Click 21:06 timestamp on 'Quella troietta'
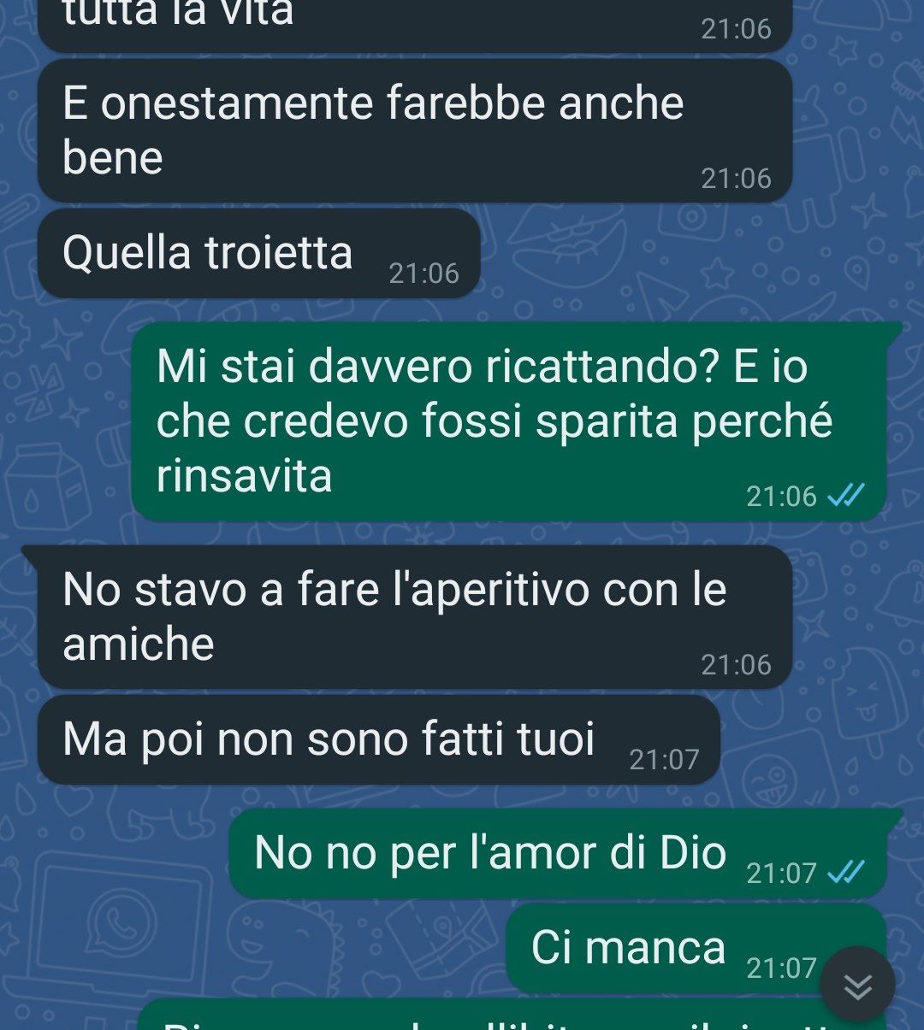 tap(423, 273)
